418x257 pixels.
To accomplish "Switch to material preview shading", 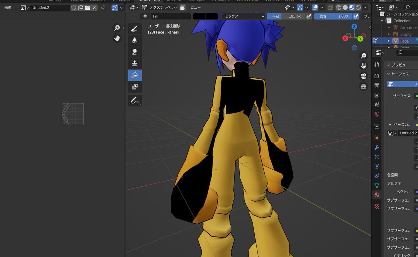I will tap(352, 7).
